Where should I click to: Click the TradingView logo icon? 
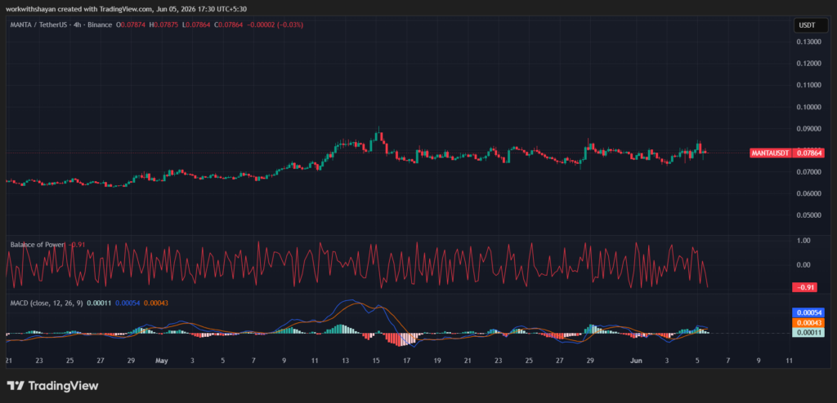[x=15, y=385]
